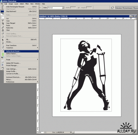Open the Preferences submenu
138x135 pixels.
[21, 82]
